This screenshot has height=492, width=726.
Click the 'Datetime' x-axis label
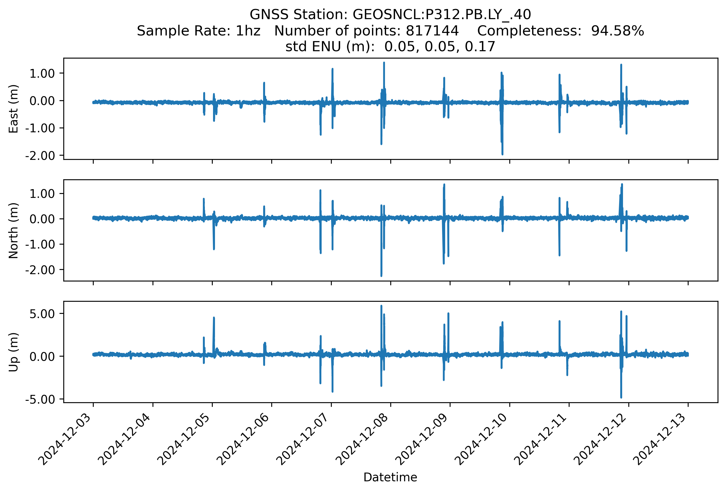click(x=390, y=477)
